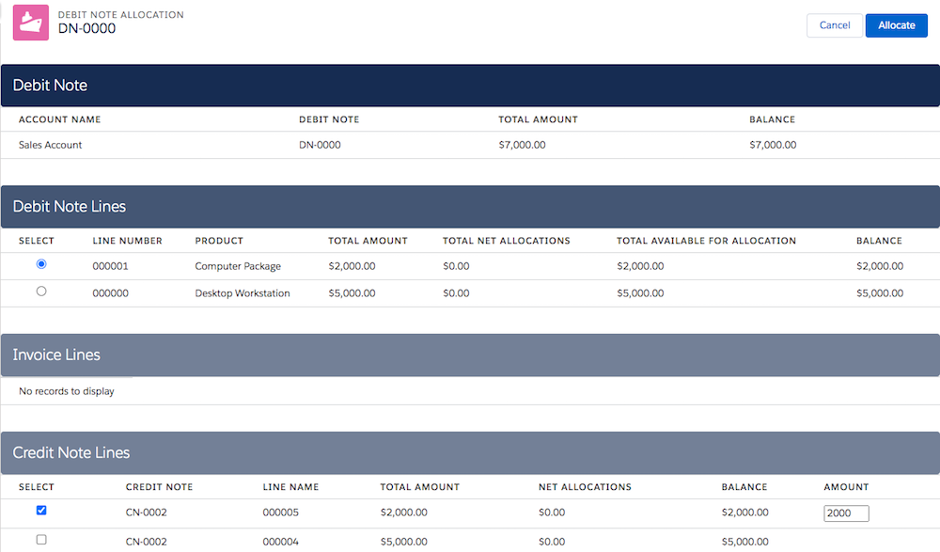This screenshot has height=552, width=940.
Task: Click the 'Computer Package' product cell
Action: [238, 266]
